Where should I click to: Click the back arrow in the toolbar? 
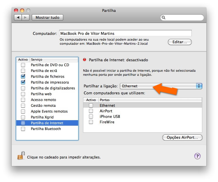pos(18,17)
